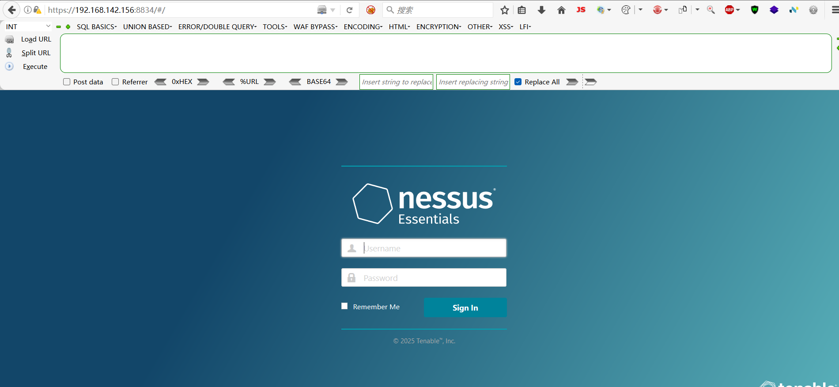839x387 pixels.
Task: Open the ERROR/DOUBLE QUERY menu
Action: click(x=217, y=27)
